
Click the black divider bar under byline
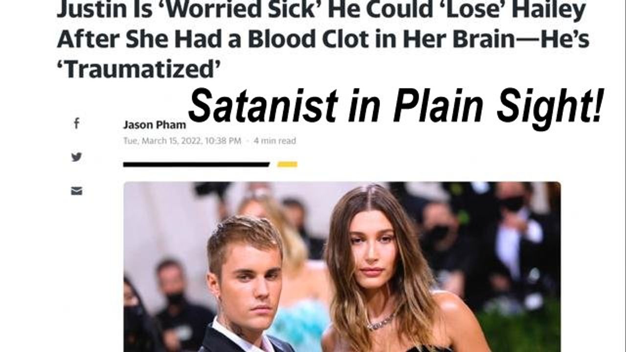(196, 165)
